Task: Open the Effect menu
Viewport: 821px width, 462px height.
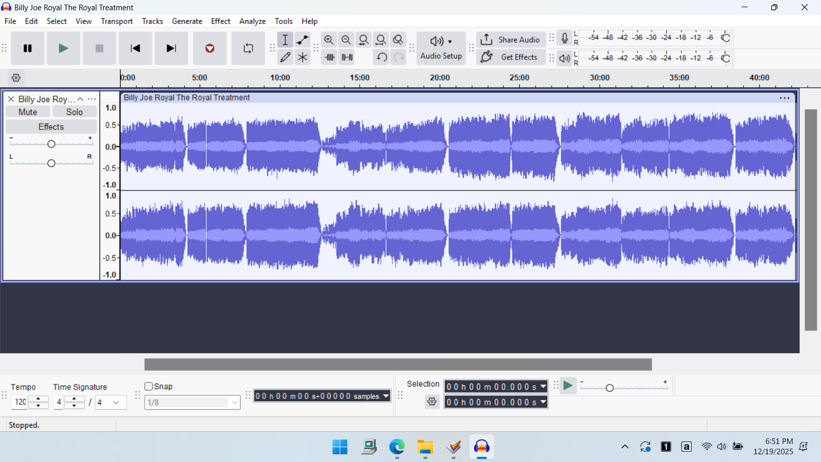Action: tap(221, 21)
